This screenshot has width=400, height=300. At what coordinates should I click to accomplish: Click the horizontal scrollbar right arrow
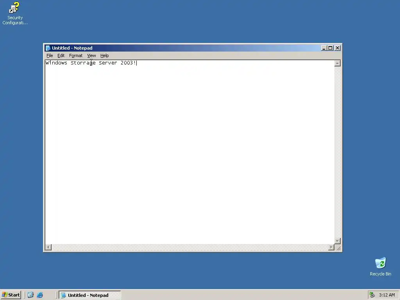pyautogui.click(x=331, y=247)
